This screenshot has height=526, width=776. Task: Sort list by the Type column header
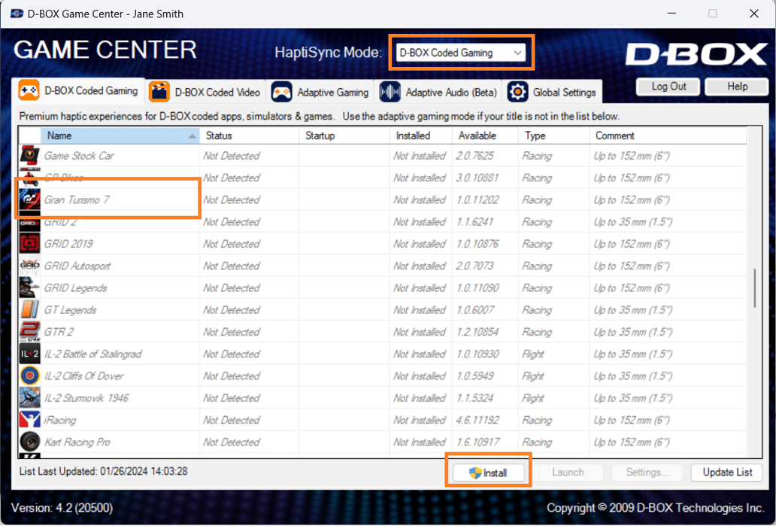[x=553, y=136]
